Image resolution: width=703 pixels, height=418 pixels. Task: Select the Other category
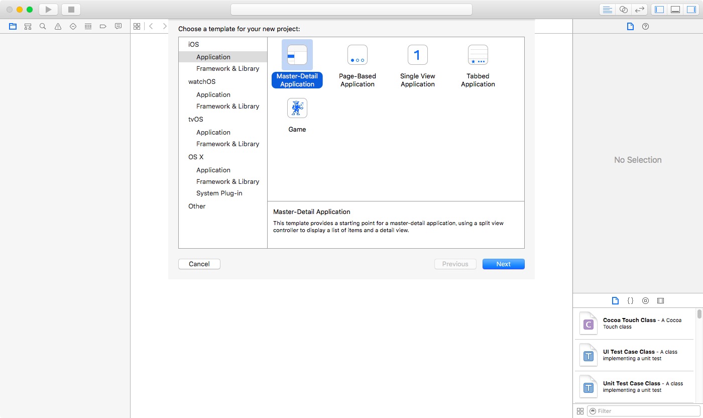[x=197, y=206]
